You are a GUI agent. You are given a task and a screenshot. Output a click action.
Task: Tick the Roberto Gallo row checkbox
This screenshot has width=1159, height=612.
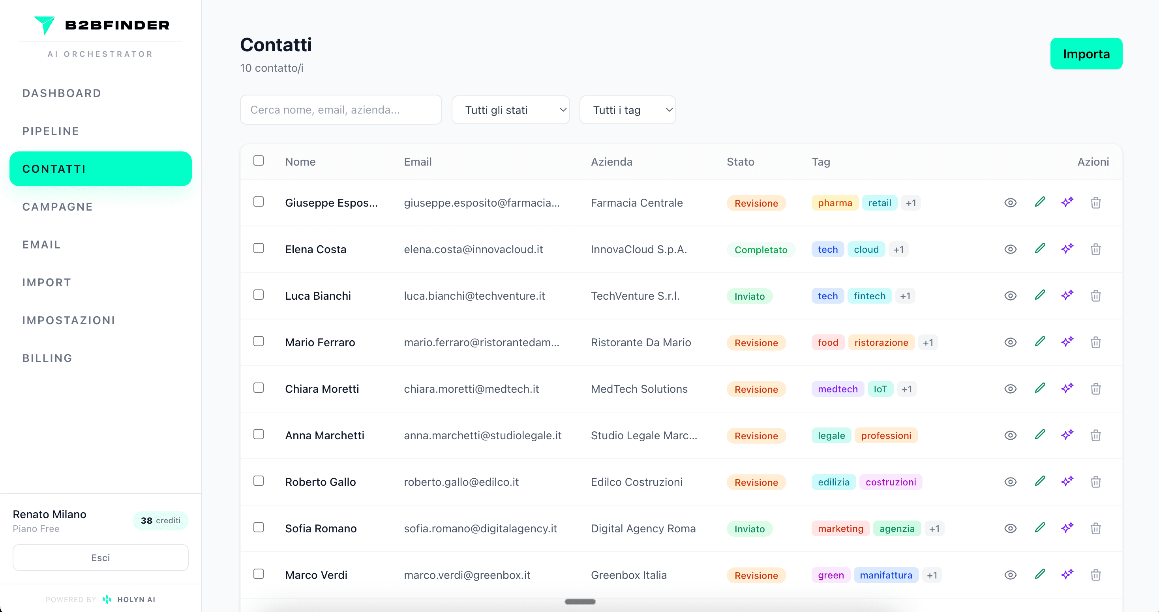click(258, 481)
